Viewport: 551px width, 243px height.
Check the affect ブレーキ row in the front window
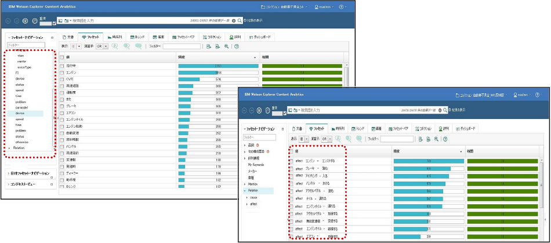point(291,168)
